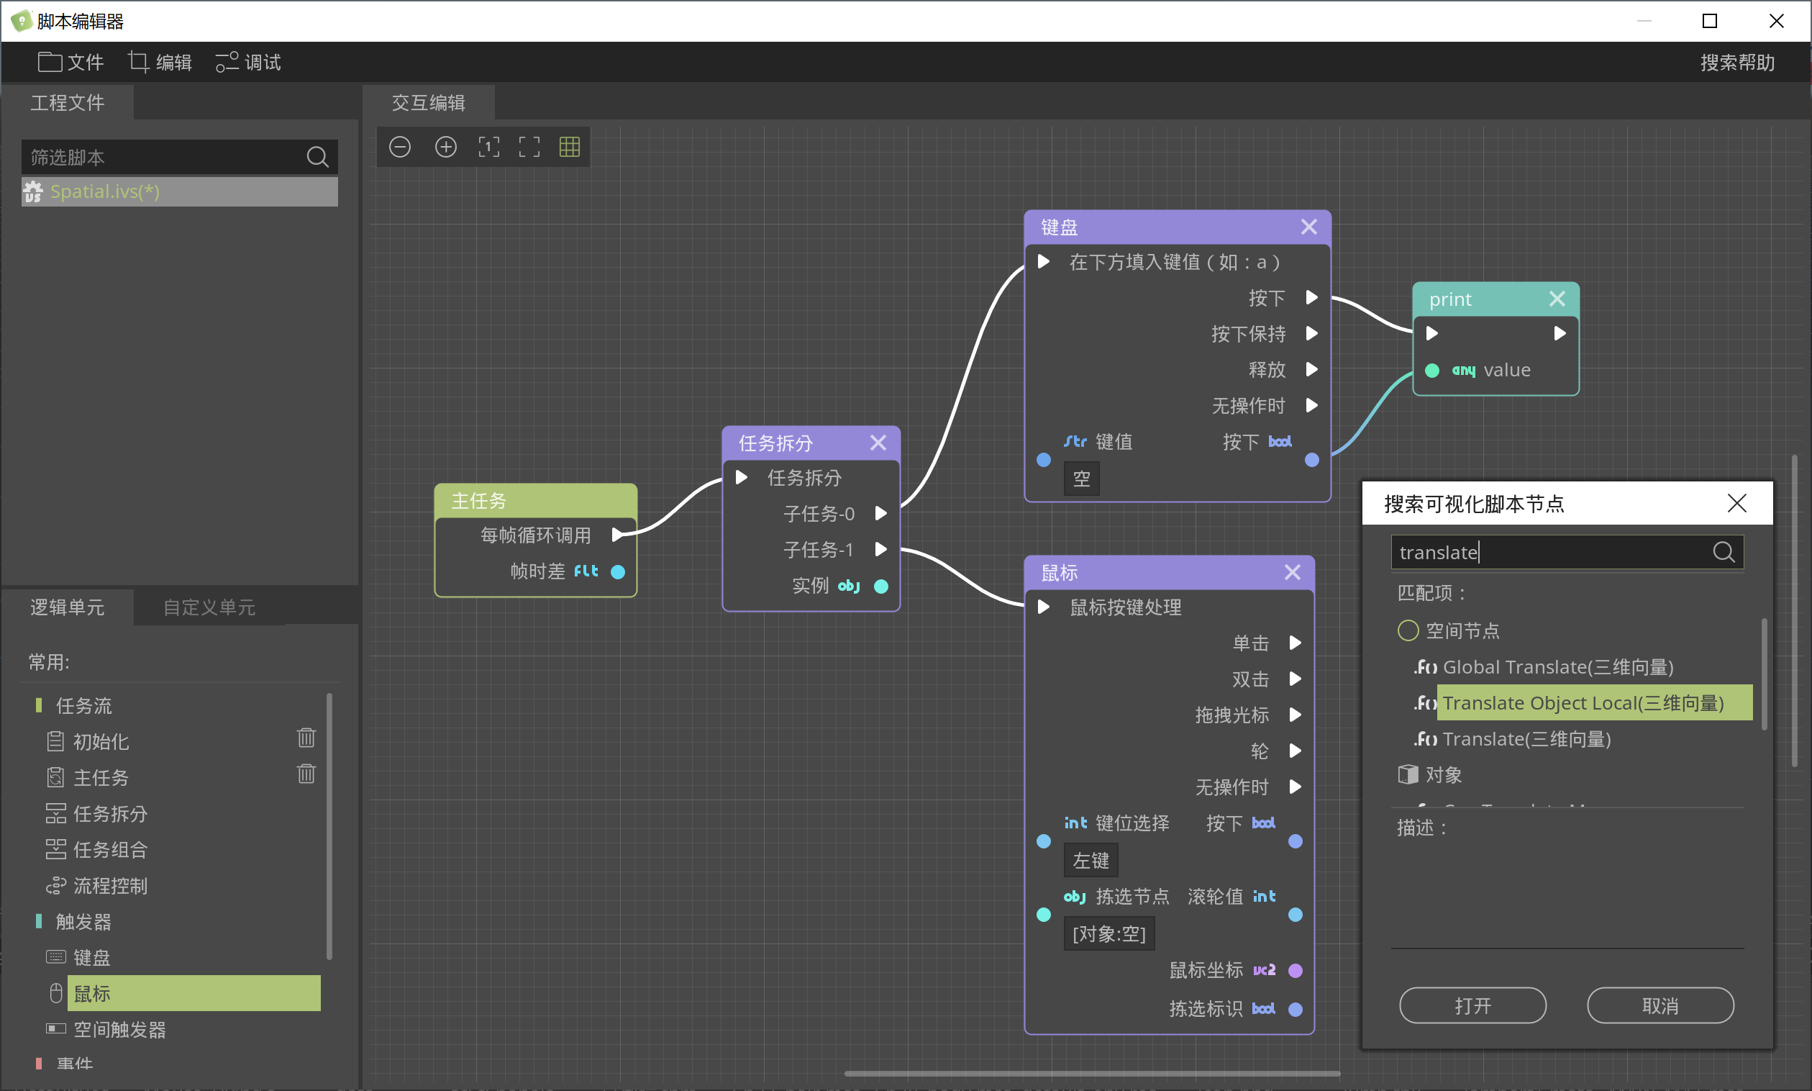The width and height of the screenshot is (1812, 1091).
Task: Click the 取消 button
Action: pyautogui.click(x=1660, y=1005)
